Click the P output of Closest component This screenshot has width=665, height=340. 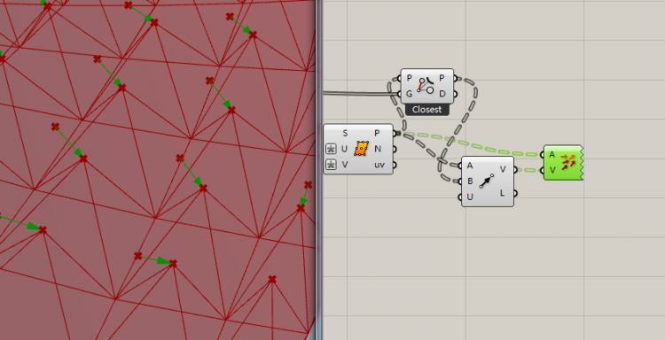[x=442, y=78]
